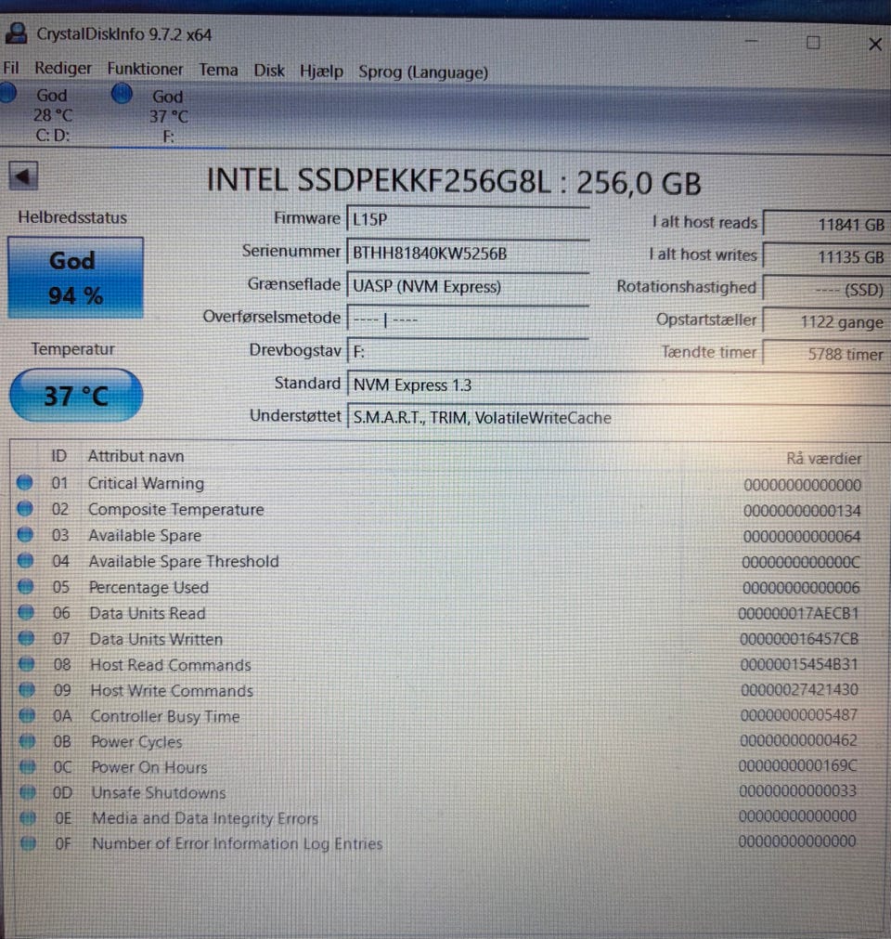This screenshot has height=939, width=891.
Task: Minimize the CrystalDiskInfo window
Action: pos(752,41)
